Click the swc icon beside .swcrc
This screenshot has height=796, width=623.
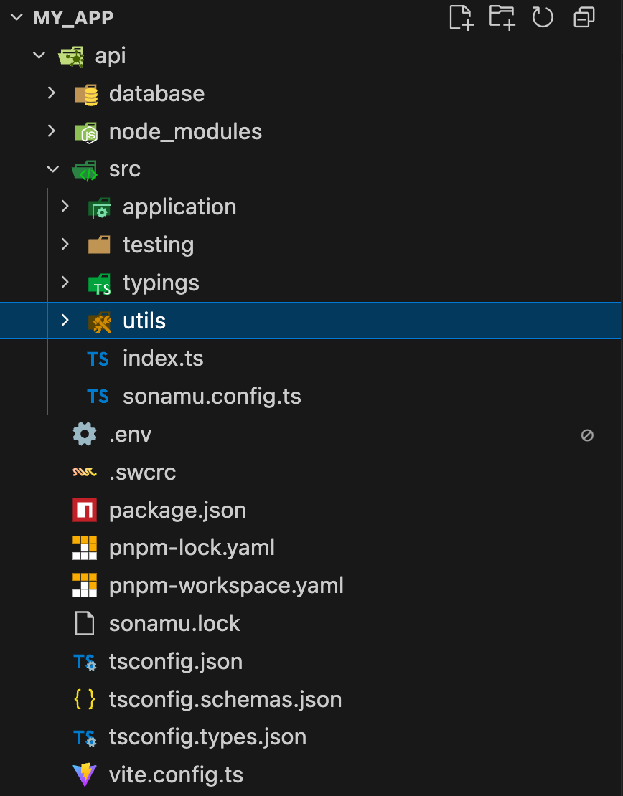pos(85,473)
